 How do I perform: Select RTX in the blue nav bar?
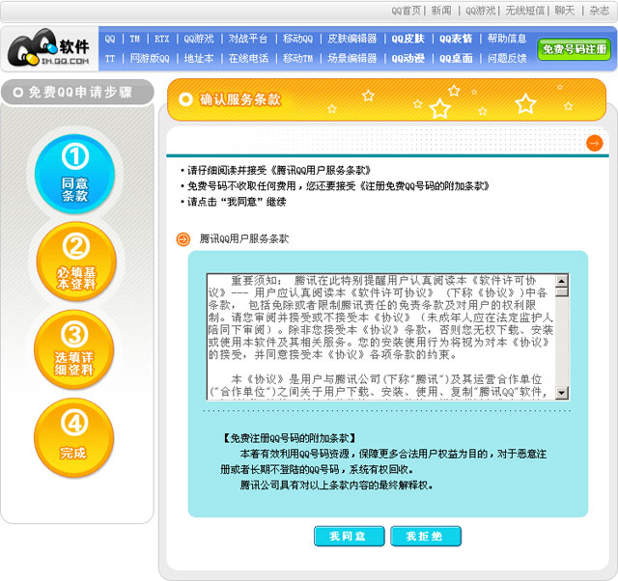pyautogui.click(x=161, y=39)
